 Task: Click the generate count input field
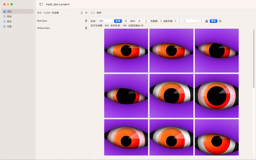(x=105, y=21)
